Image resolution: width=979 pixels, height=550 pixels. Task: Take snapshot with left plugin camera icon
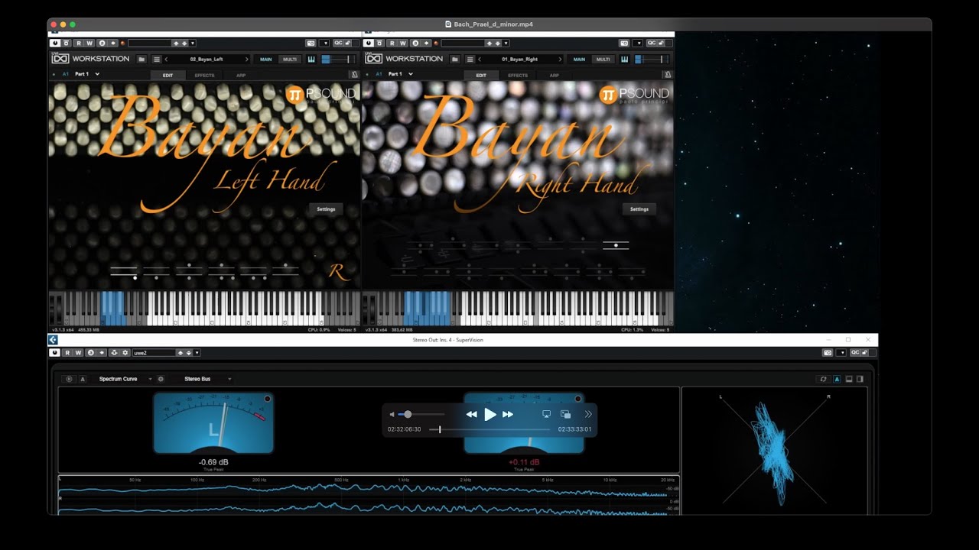[311, 44]
